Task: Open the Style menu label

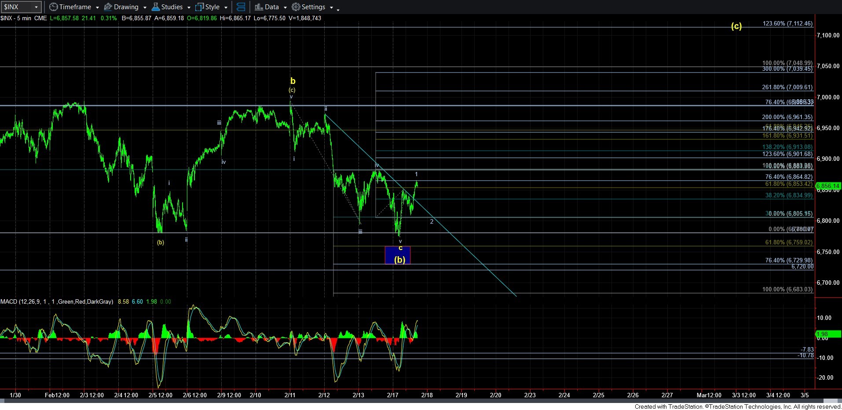Action: click(212, 7)
